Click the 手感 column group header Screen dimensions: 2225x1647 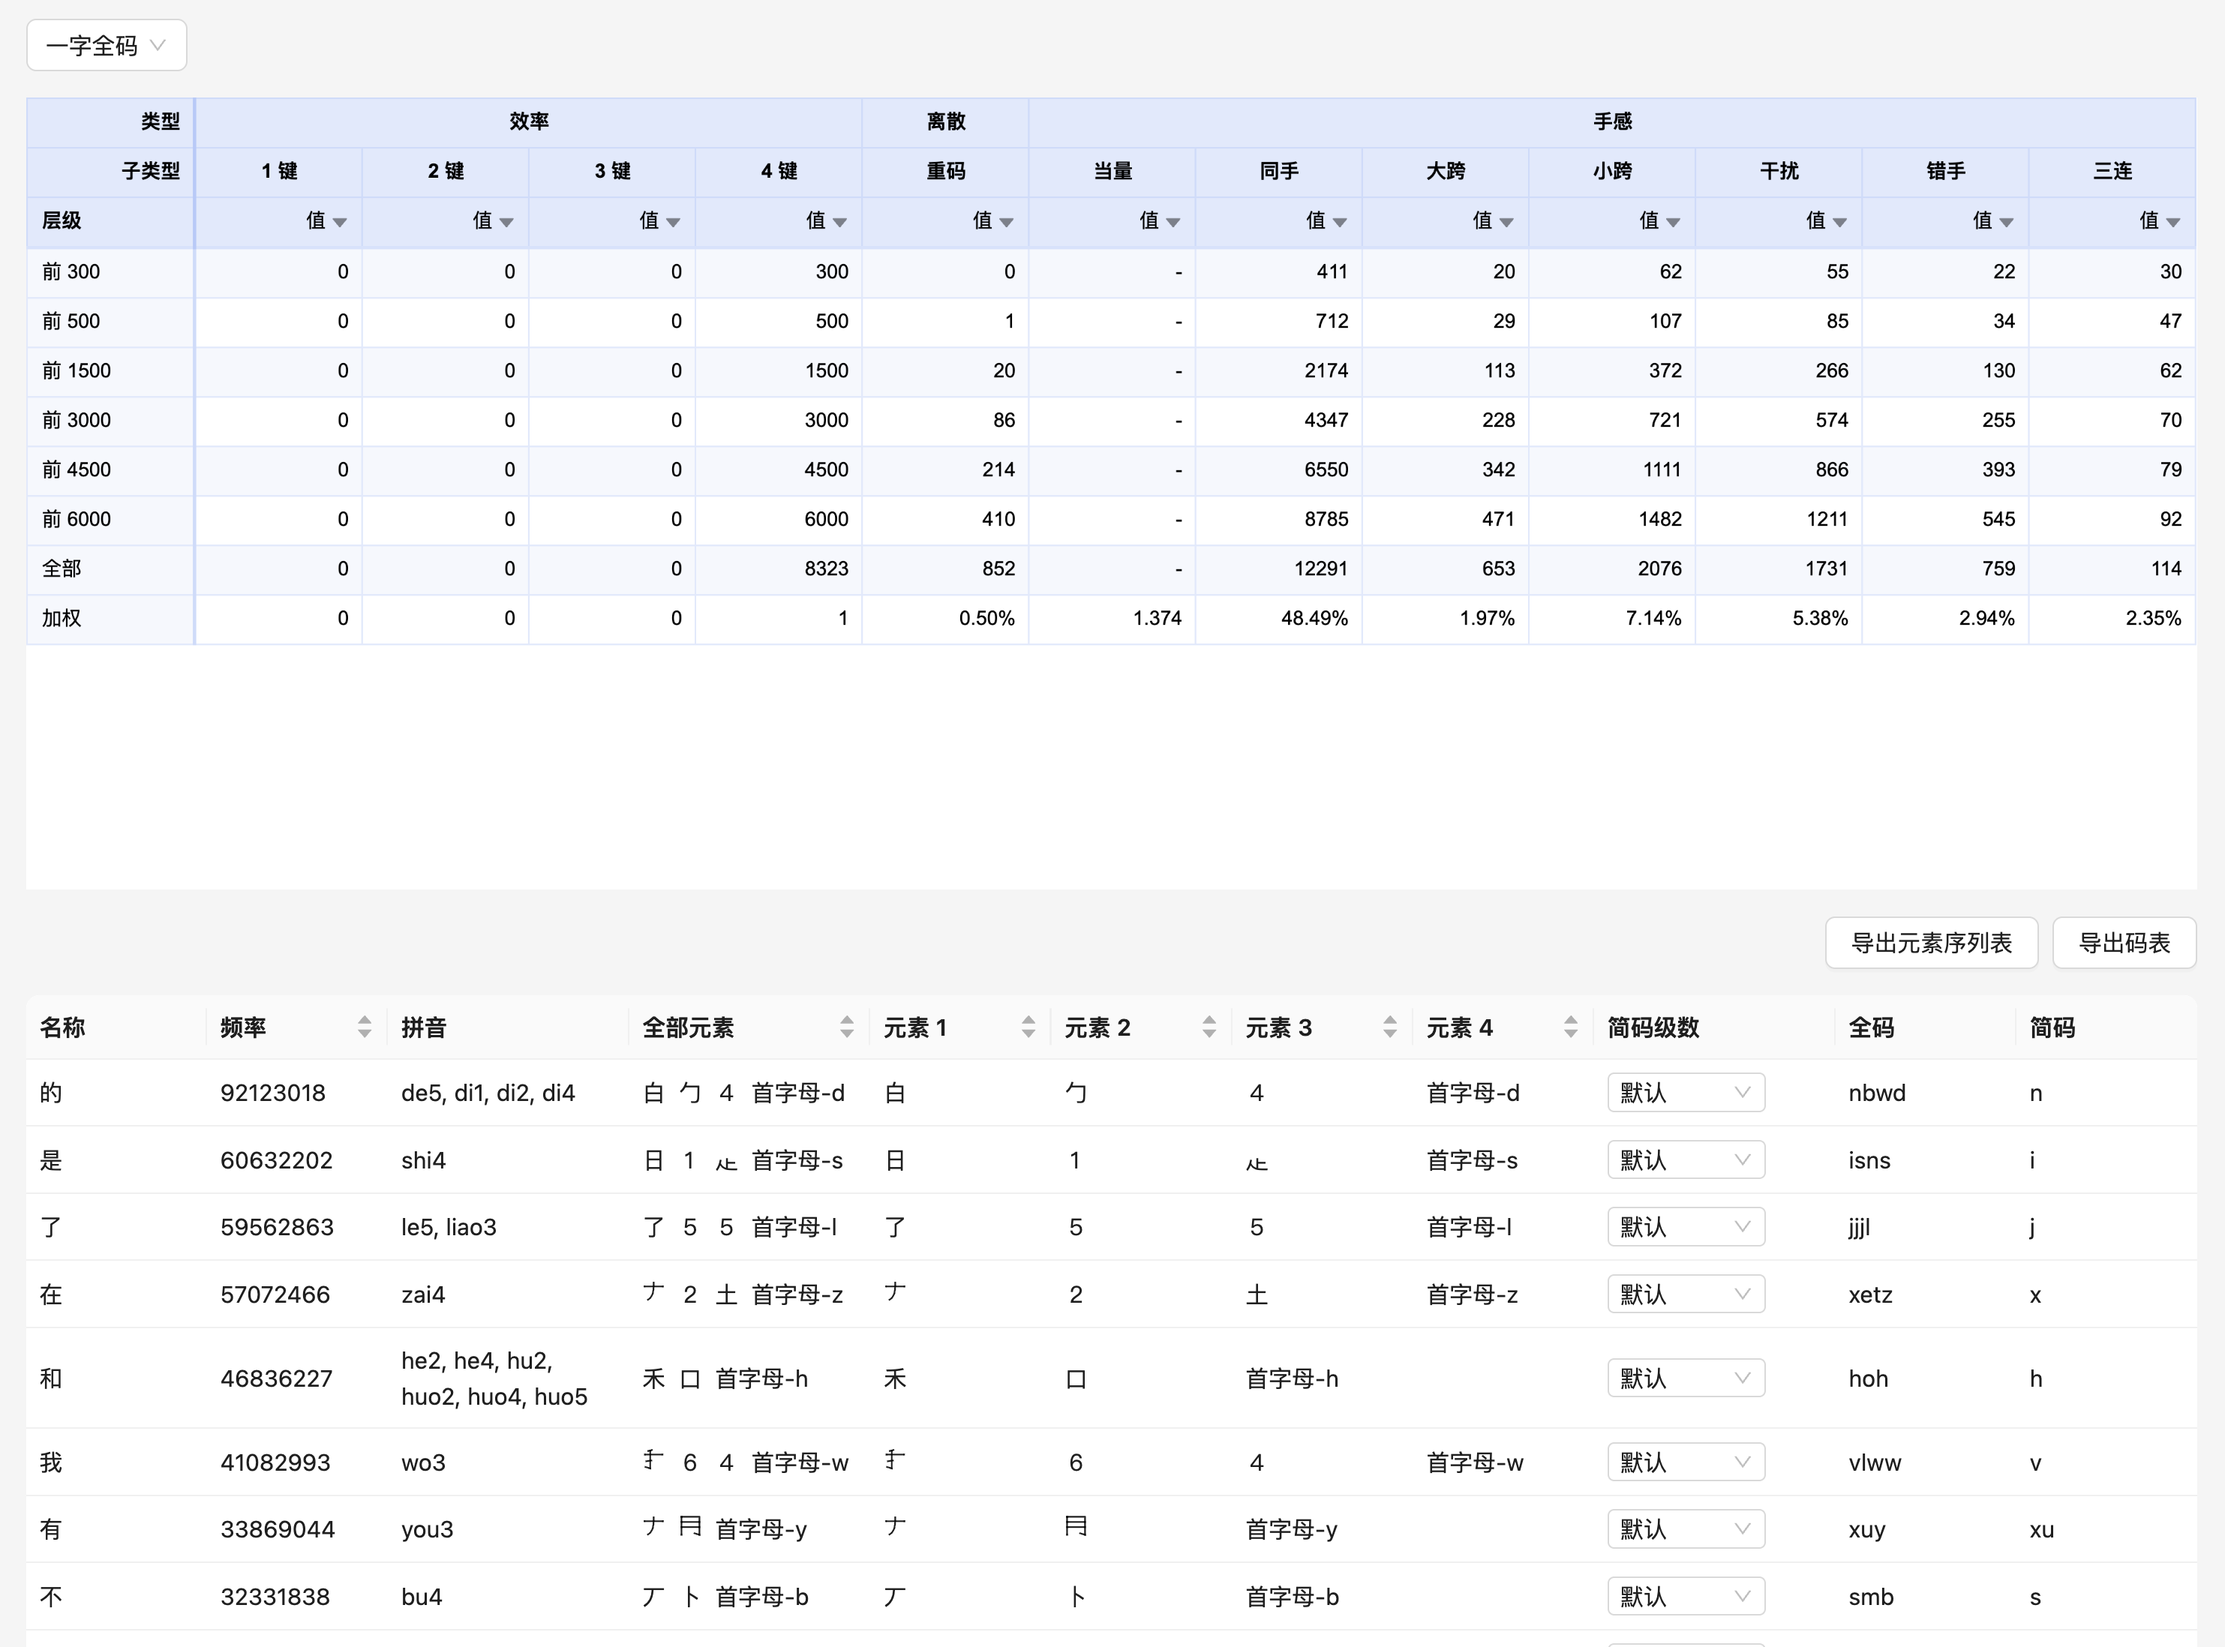point(1611,121)
